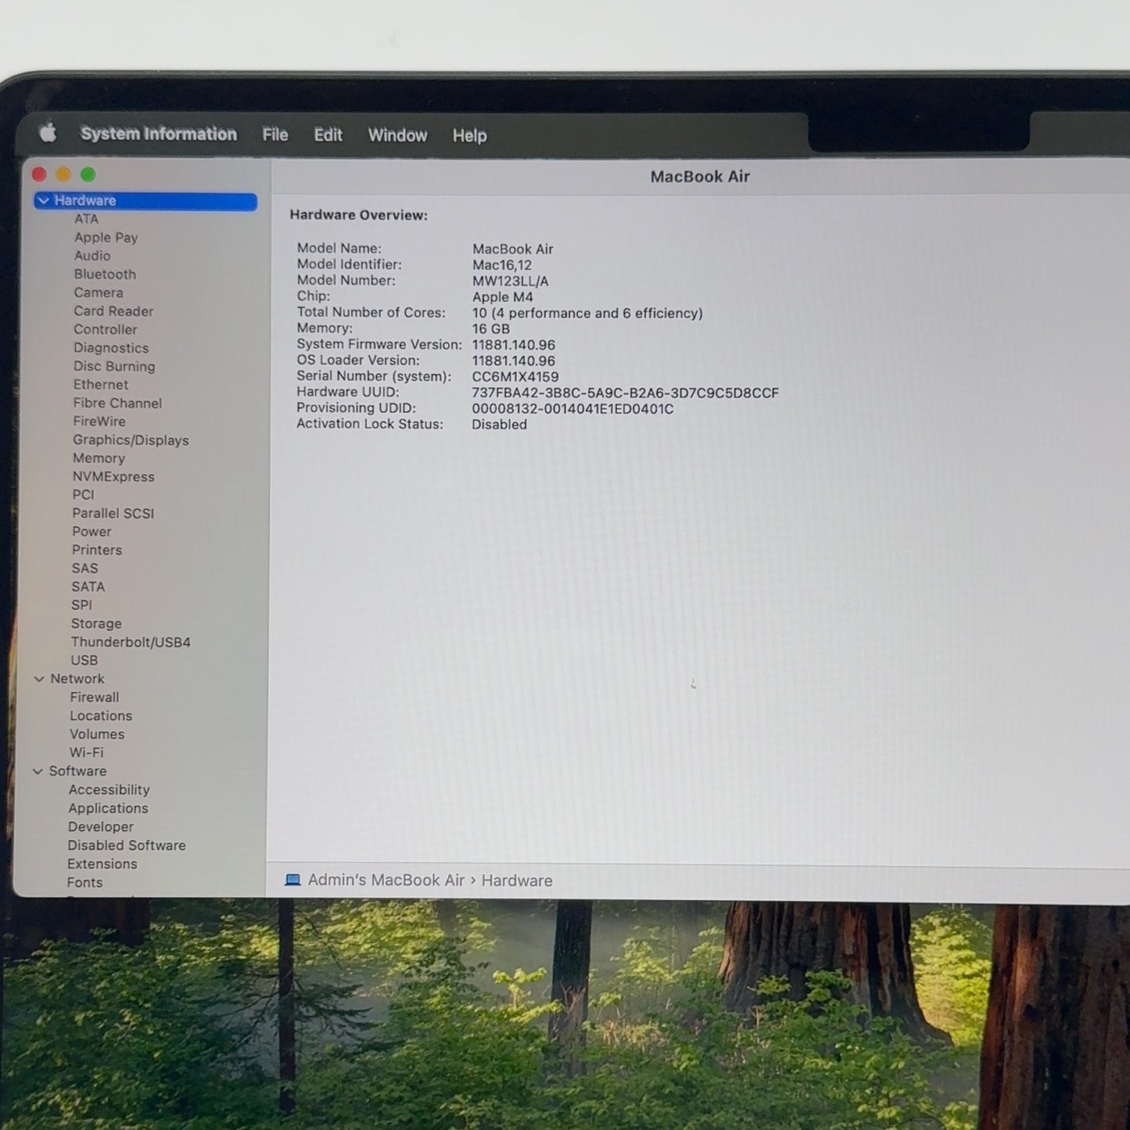Click the Hardware Overview heading
Screen dimensions: 1130x1130
pyautogui.click(x=359, y=215)
